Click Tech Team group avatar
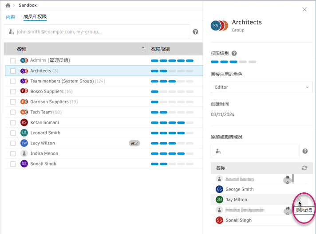 coord(24,112)
